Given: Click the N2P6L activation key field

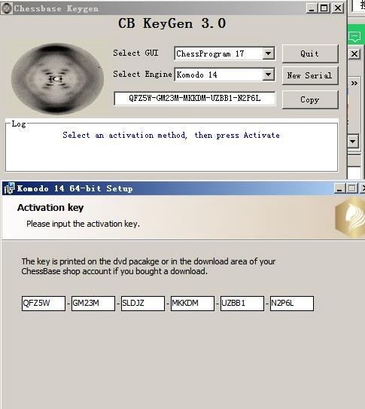Looking at the screenshot, I should pos(292,304).
